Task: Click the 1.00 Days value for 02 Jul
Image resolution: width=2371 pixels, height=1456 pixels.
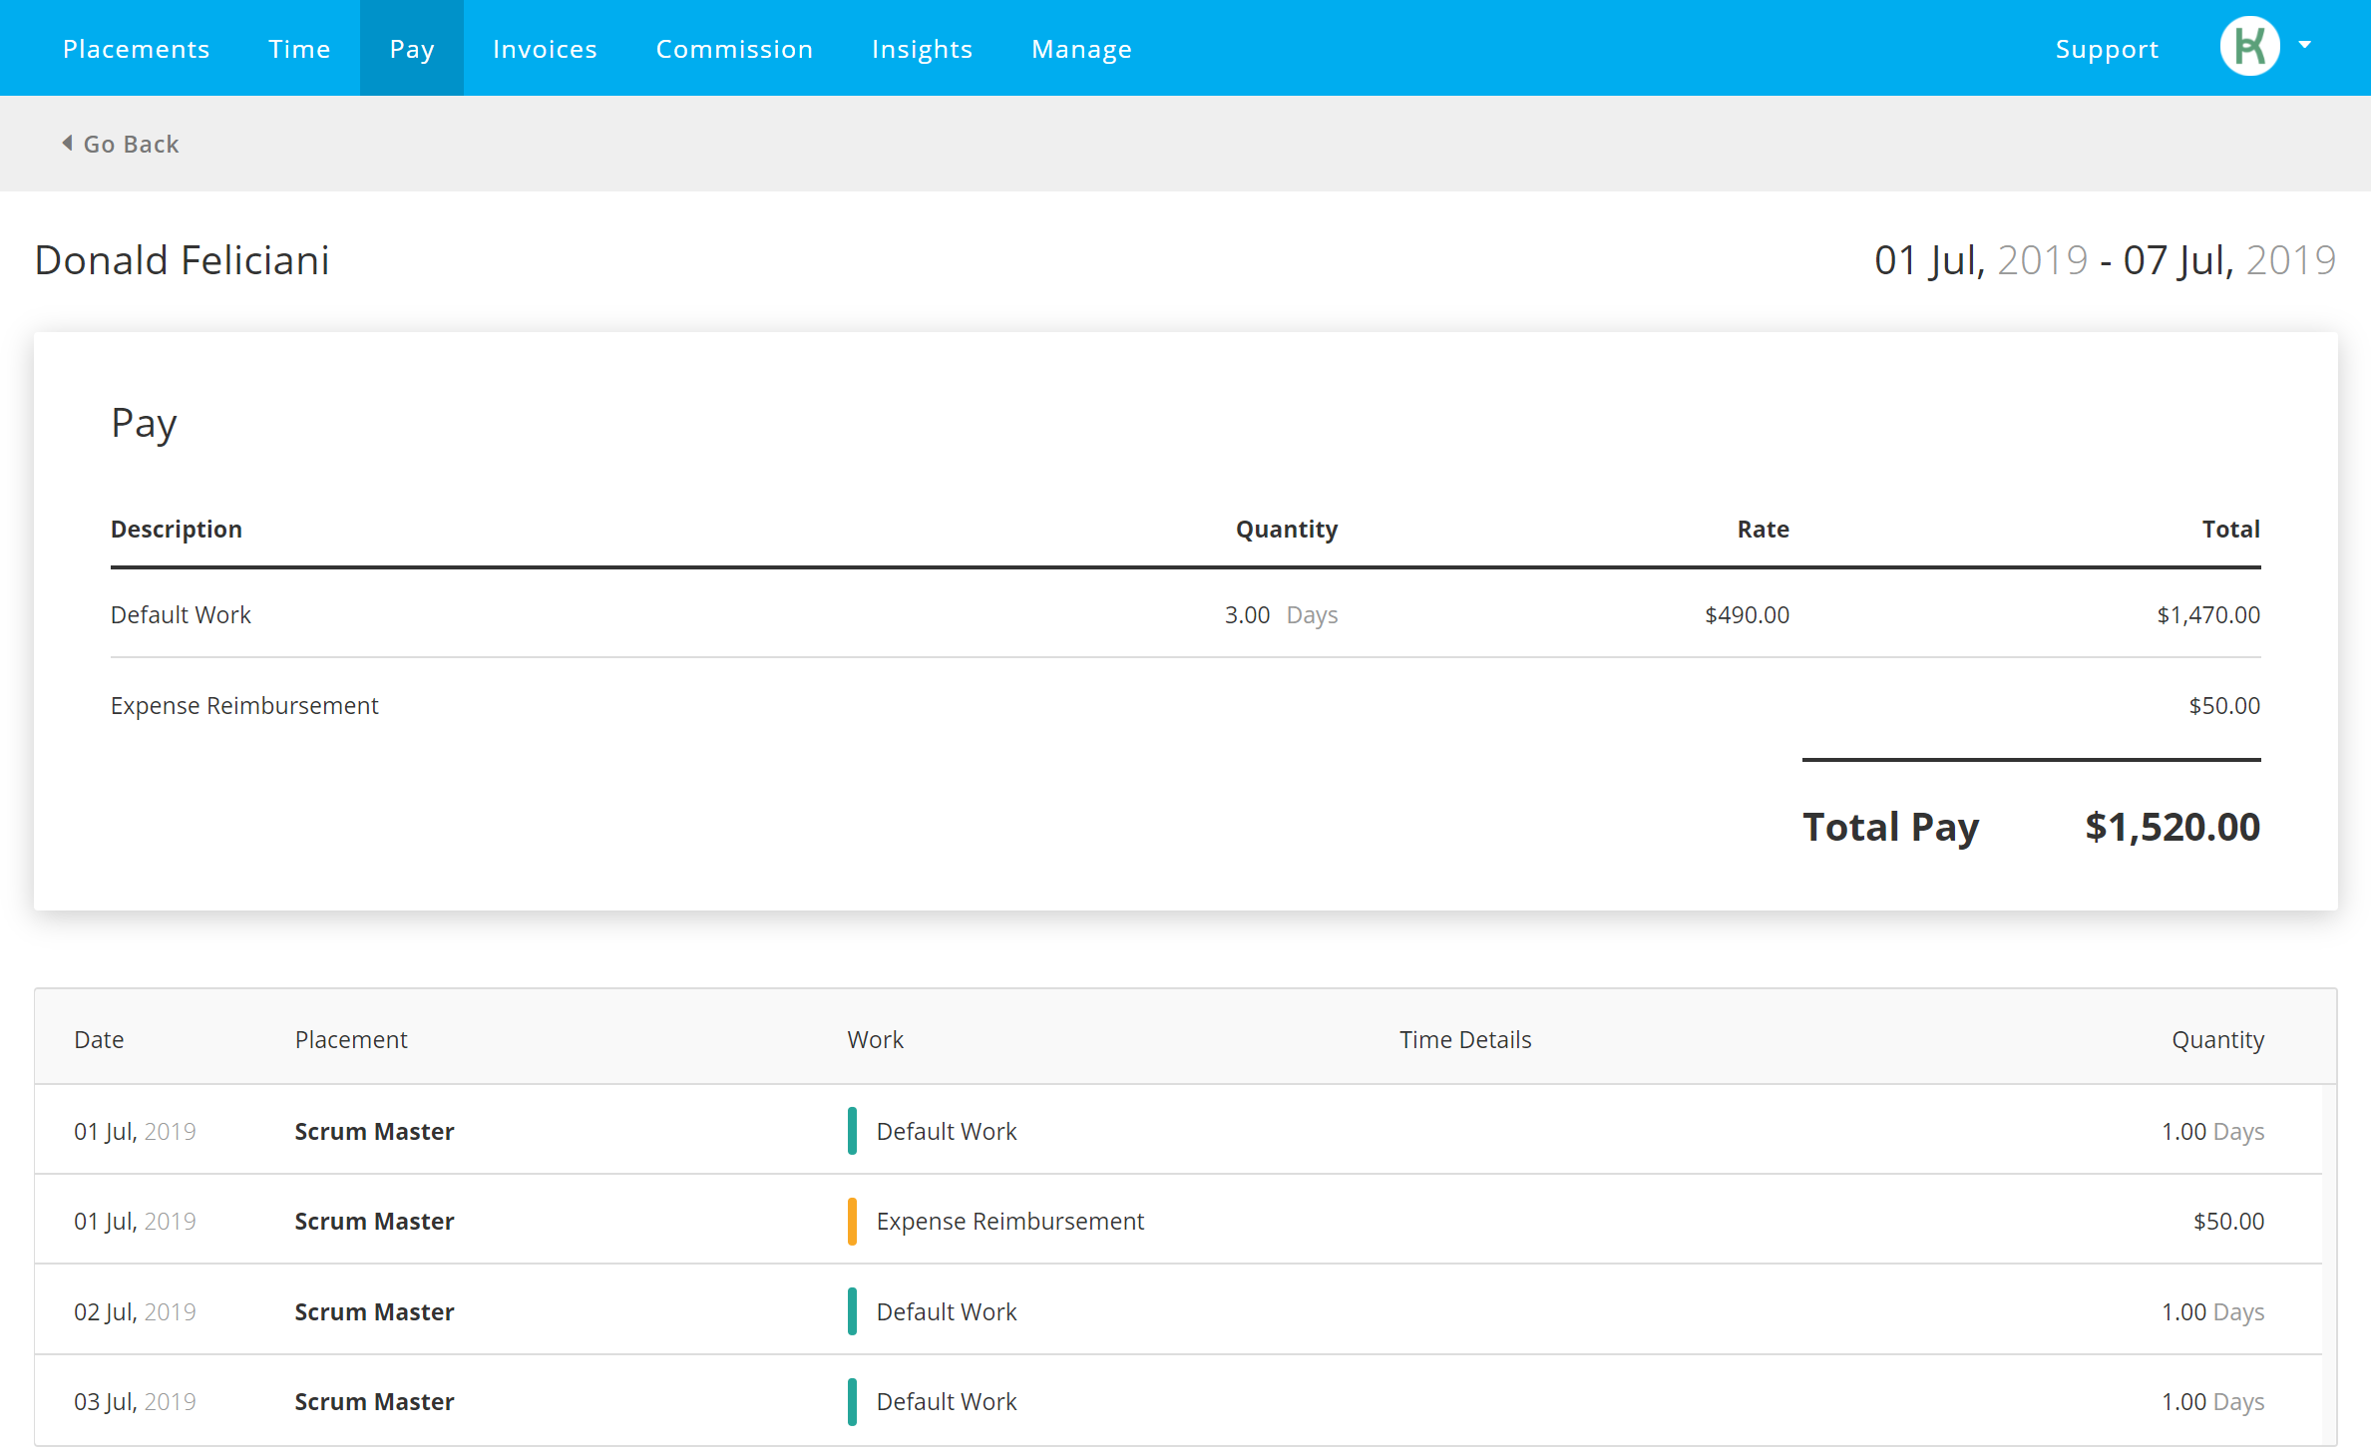Action: pyautogui.click(x=2212, y=1312)
